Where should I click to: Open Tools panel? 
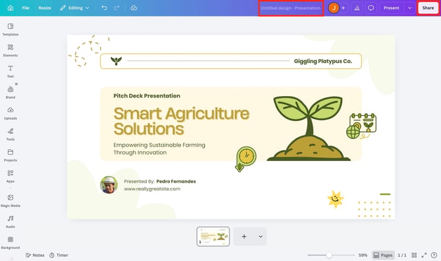[x=11, y=134]
